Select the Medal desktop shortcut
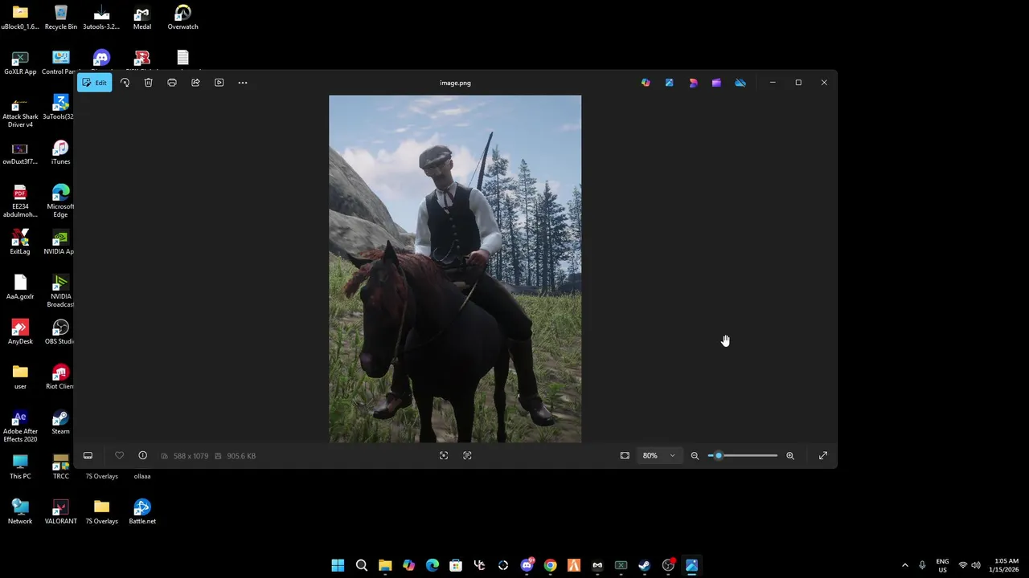This screenshot has width=1029, height=578. point(142,18)
